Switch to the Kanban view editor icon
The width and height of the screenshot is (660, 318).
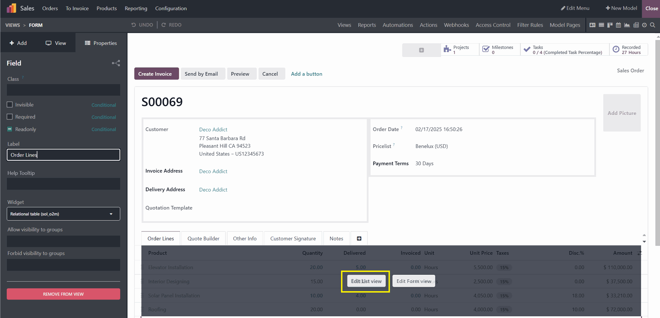pos(610,25)
